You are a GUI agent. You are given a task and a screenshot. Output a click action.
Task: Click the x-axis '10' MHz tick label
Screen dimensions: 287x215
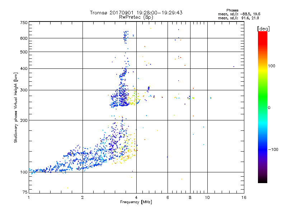(x=207, y=197)
